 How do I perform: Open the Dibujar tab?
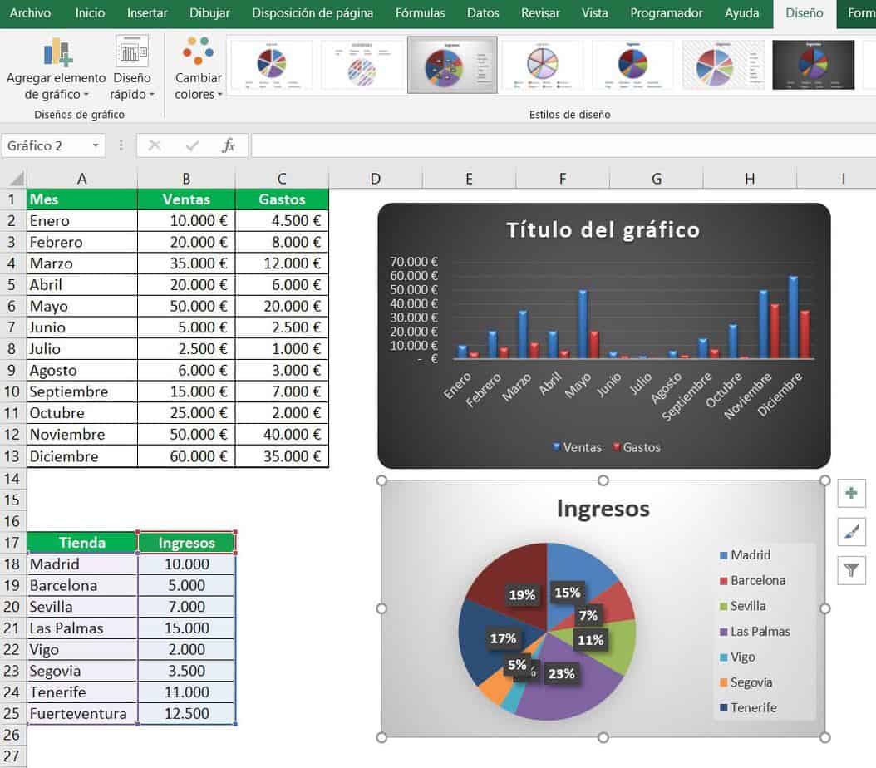point(209,12)
